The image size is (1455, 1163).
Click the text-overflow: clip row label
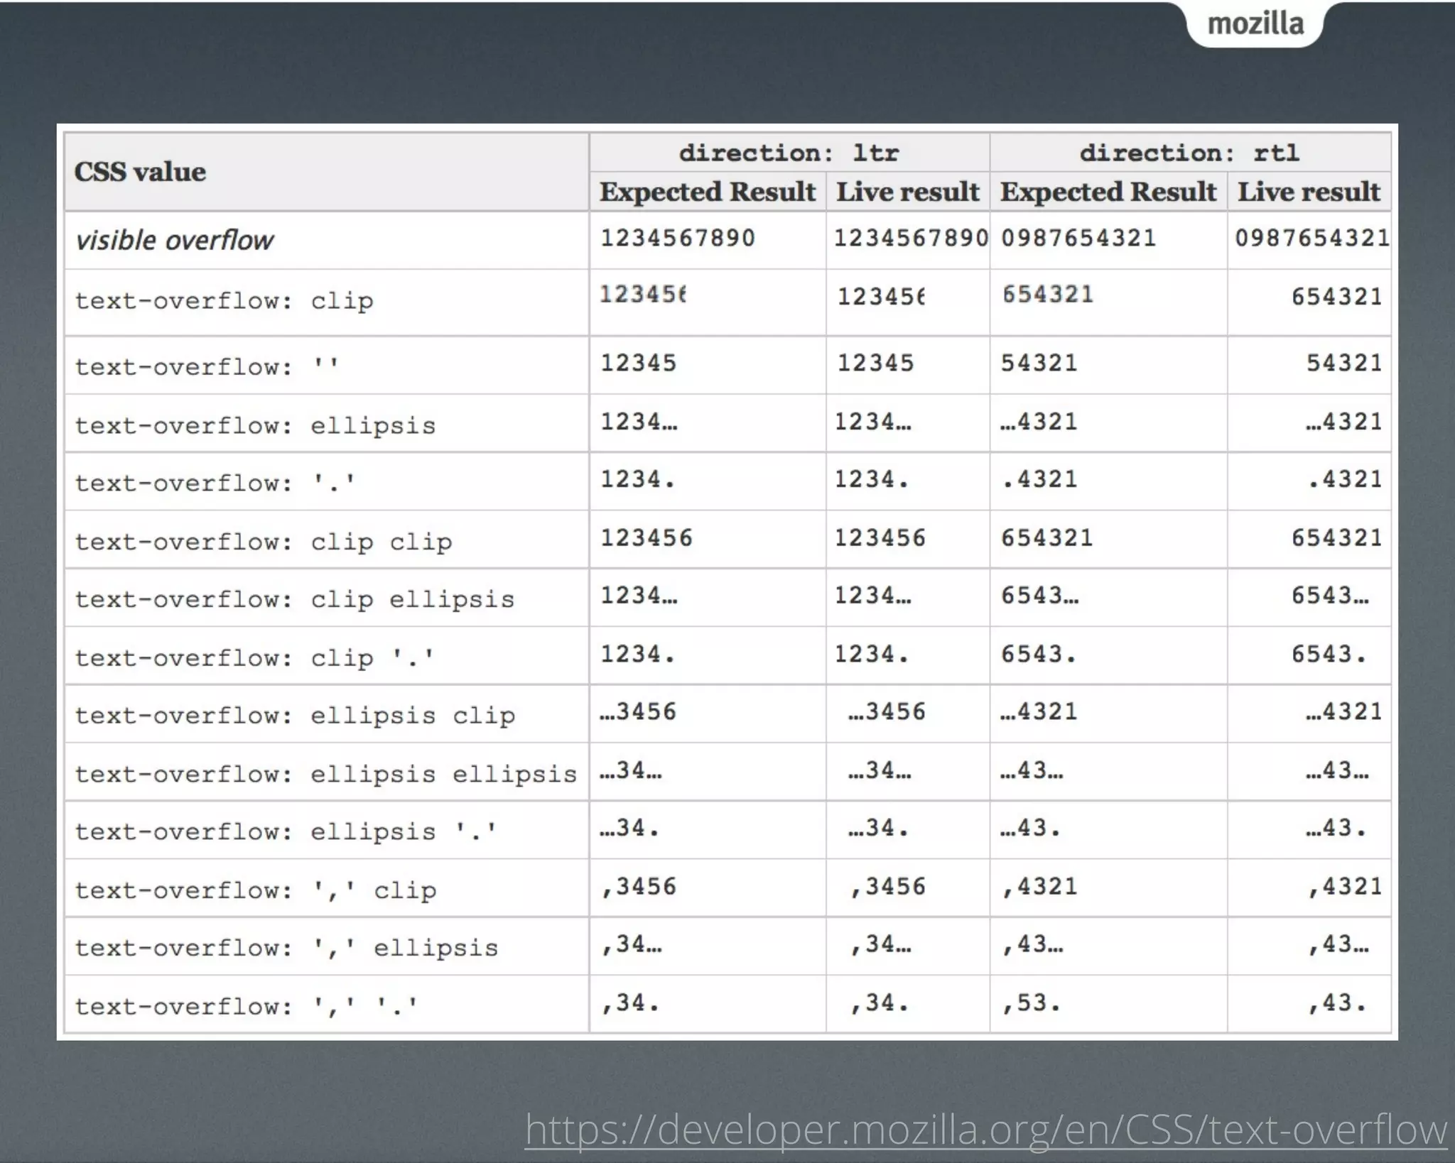pos(224,301)
